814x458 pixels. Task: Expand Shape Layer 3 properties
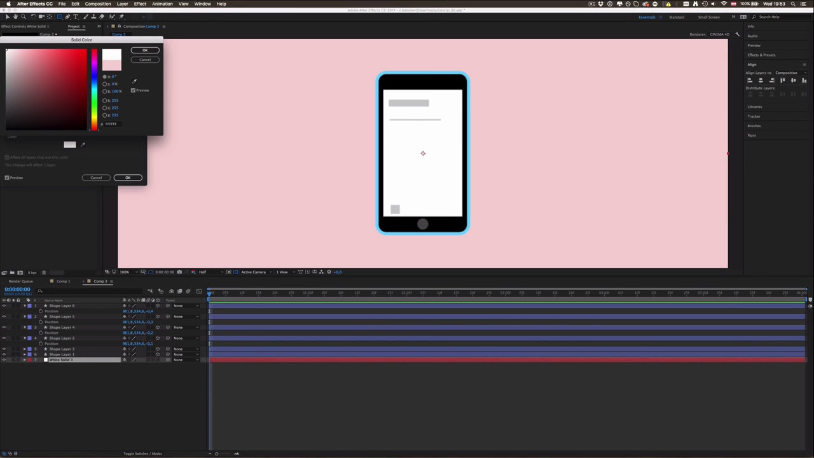click(25, 349)
